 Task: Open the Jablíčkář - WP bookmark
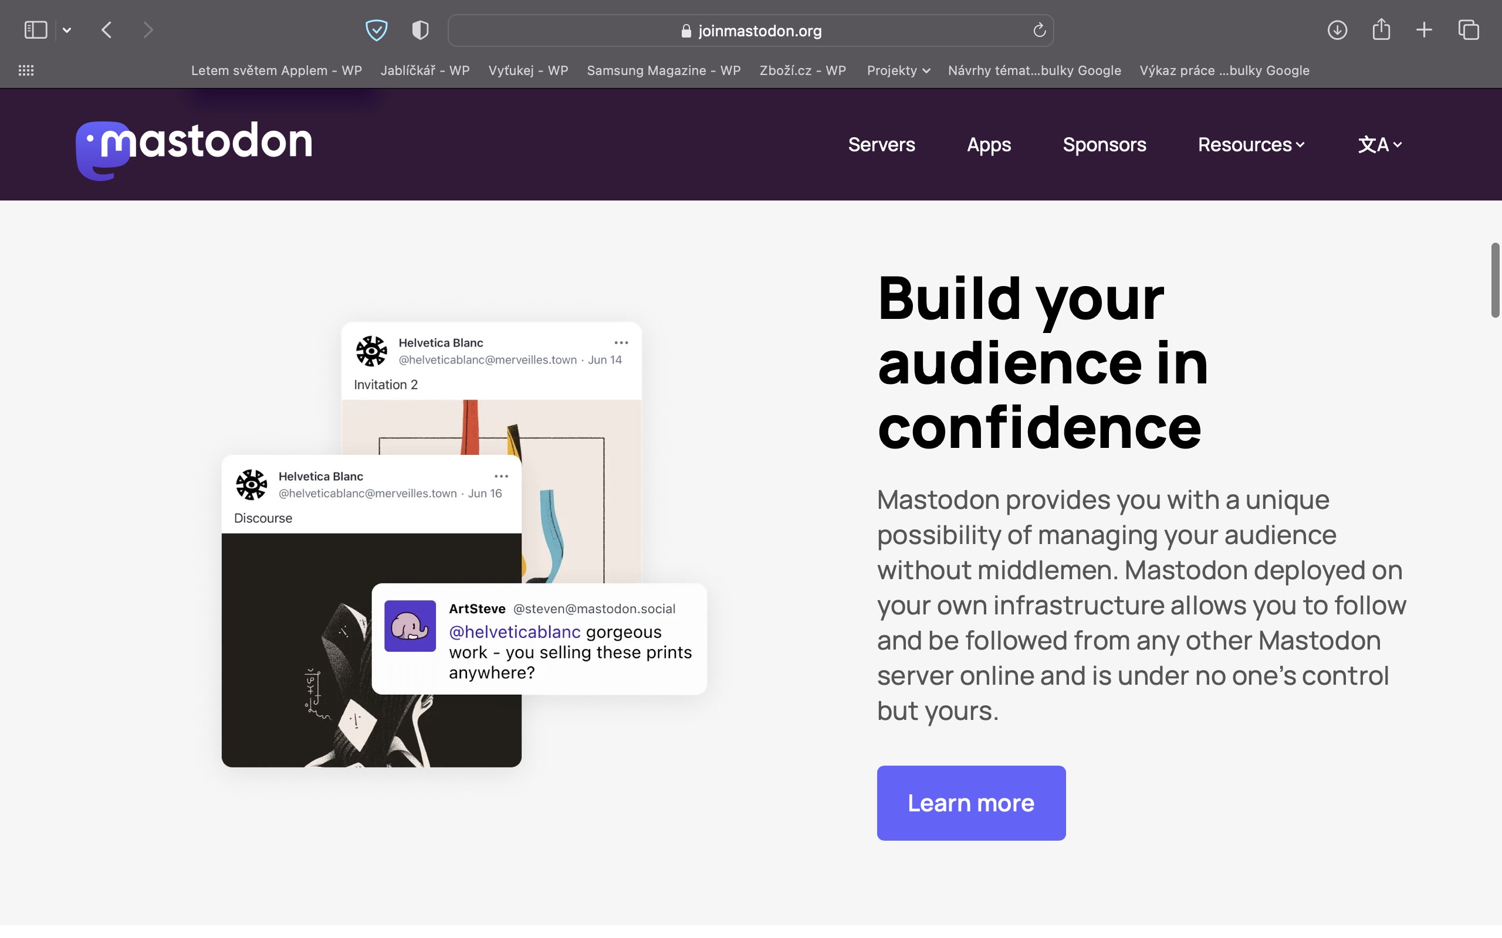(x=425, y=71)
